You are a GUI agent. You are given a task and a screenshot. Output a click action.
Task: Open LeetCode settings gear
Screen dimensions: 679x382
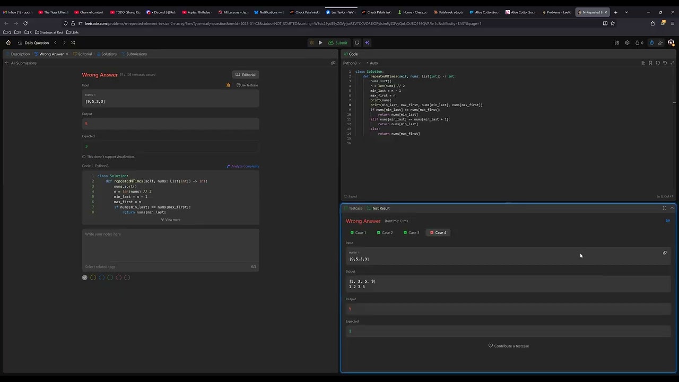tap(627, 43)
